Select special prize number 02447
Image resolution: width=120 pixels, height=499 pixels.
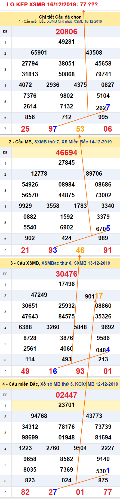tap(67, 395)
